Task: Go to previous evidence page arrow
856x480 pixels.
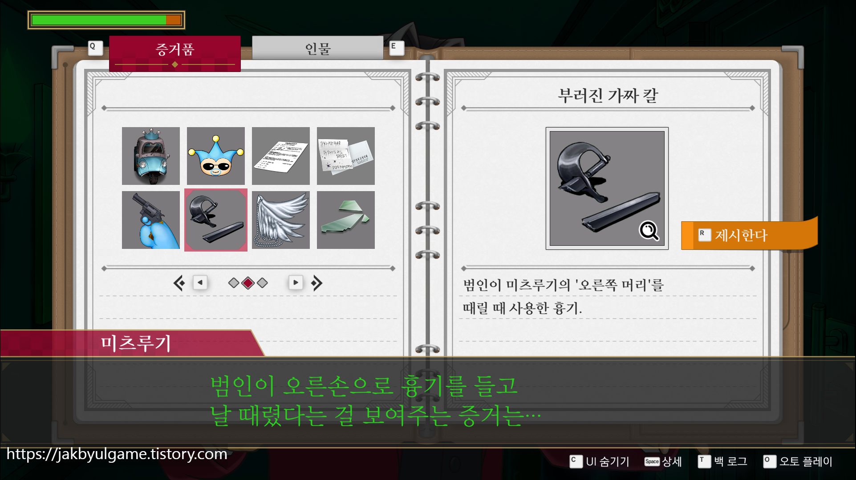Action: pyautogui.click(x=200, y=283)
